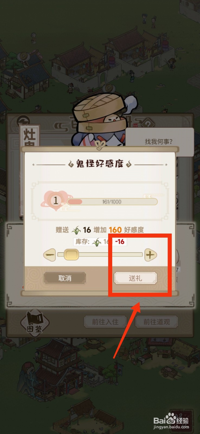Click the gift amount slider handle
Viewport: 200px width, 434px height.
coord(71,255)
